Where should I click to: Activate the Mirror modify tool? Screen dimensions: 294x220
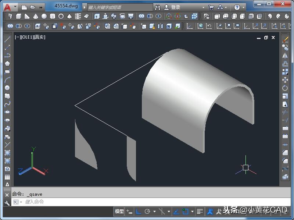point(285,56)
